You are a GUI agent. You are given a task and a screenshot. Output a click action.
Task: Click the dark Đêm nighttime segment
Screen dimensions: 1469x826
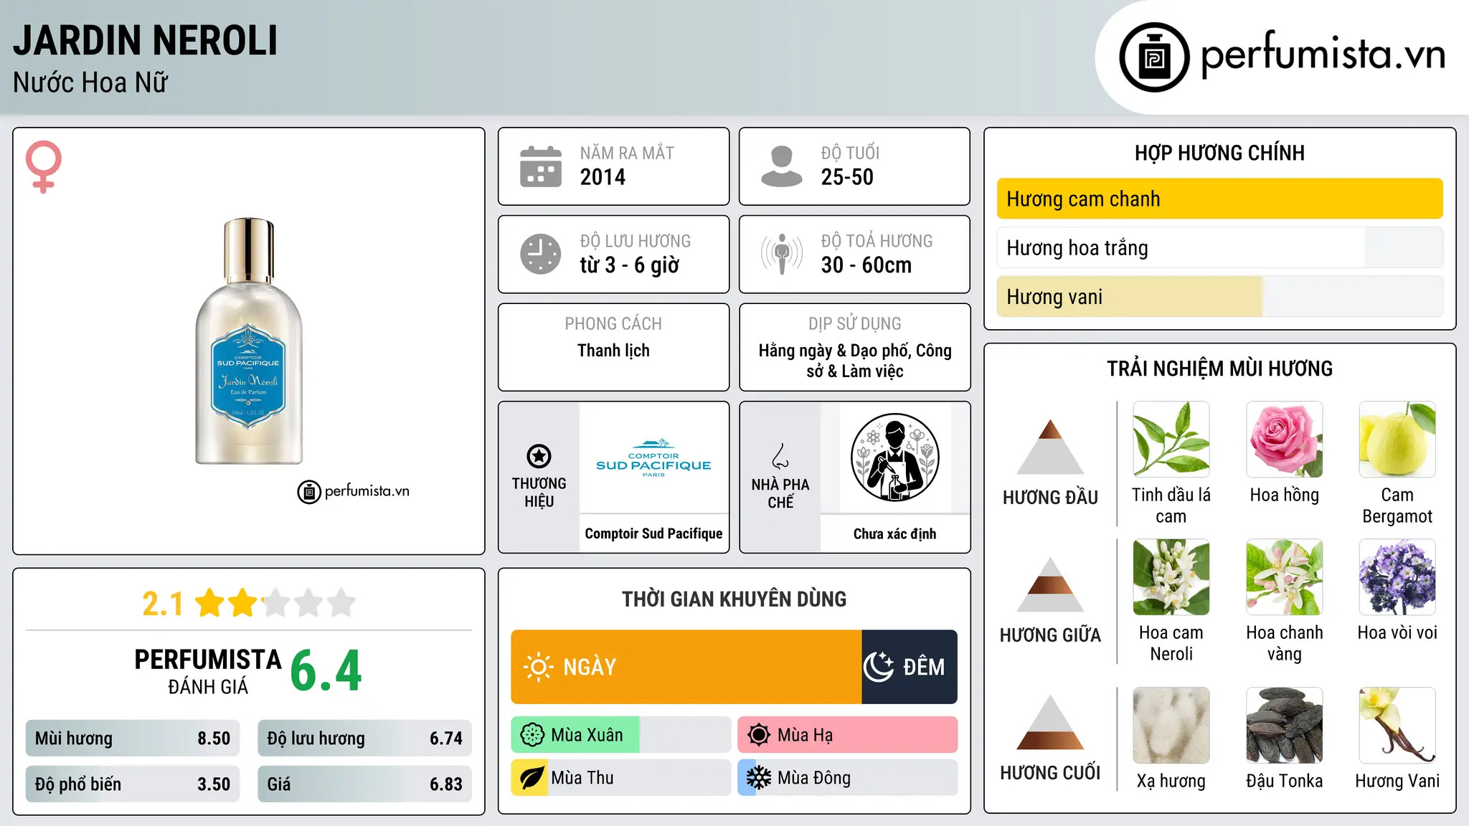point(910,667)
